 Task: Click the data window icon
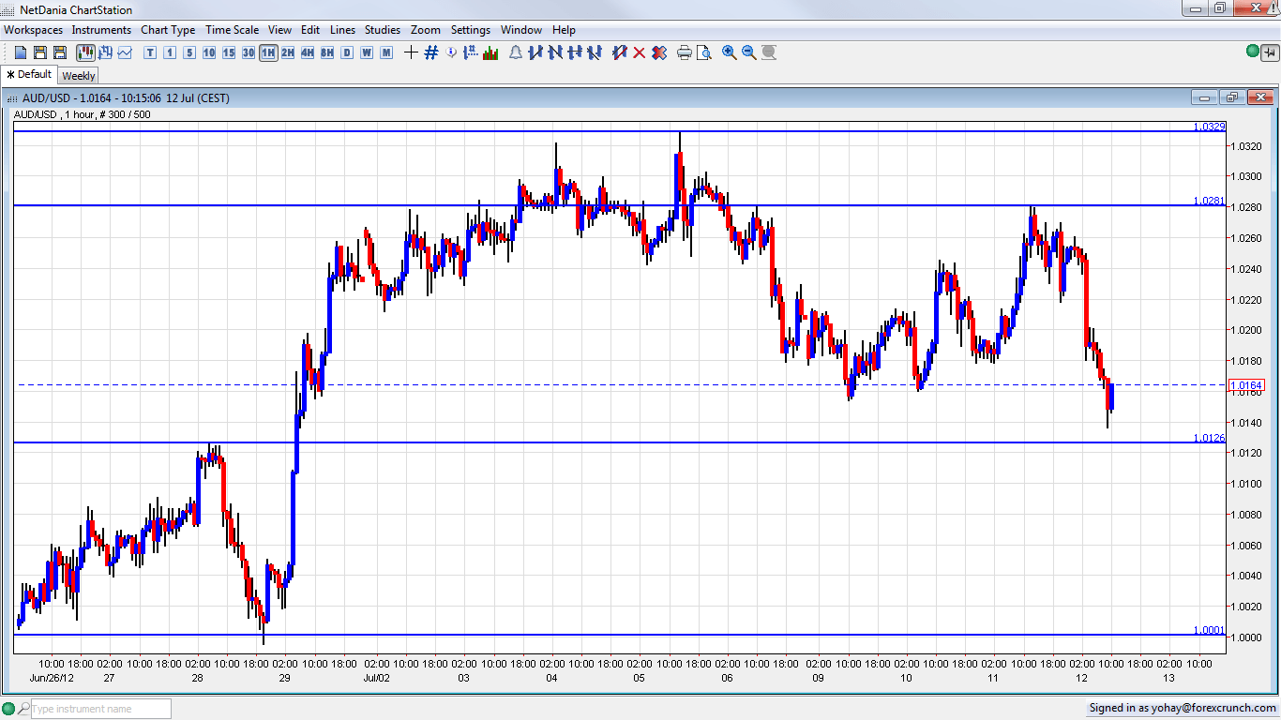(471, 52)
